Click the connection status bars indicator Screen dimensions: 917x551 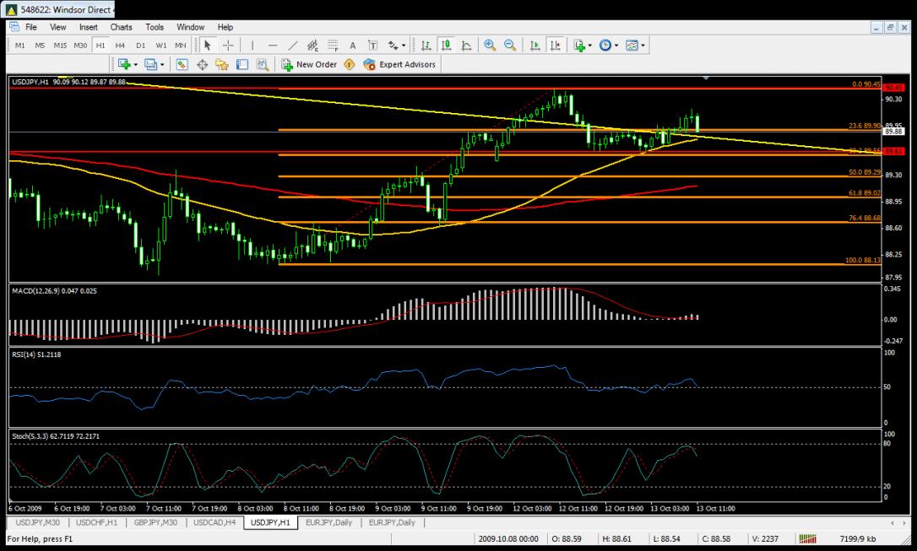click(x=808, y=538)
